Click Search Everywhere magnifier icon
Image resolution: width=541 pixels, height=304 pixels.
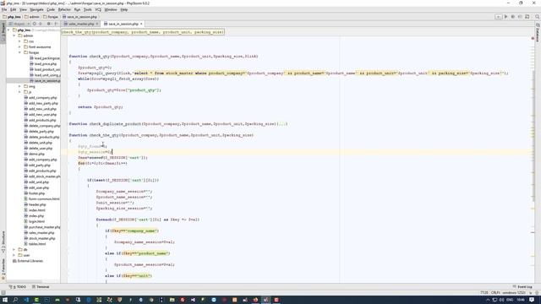[x=537, y=17]
